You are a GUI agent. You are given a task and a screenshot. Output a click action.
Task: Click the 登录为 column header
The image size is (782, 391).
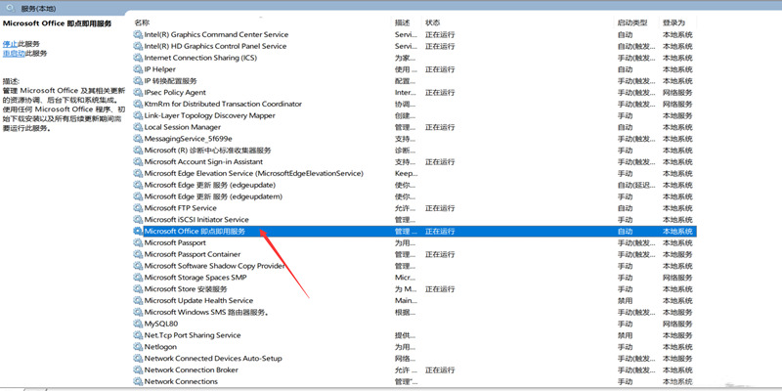pos(673,22)
